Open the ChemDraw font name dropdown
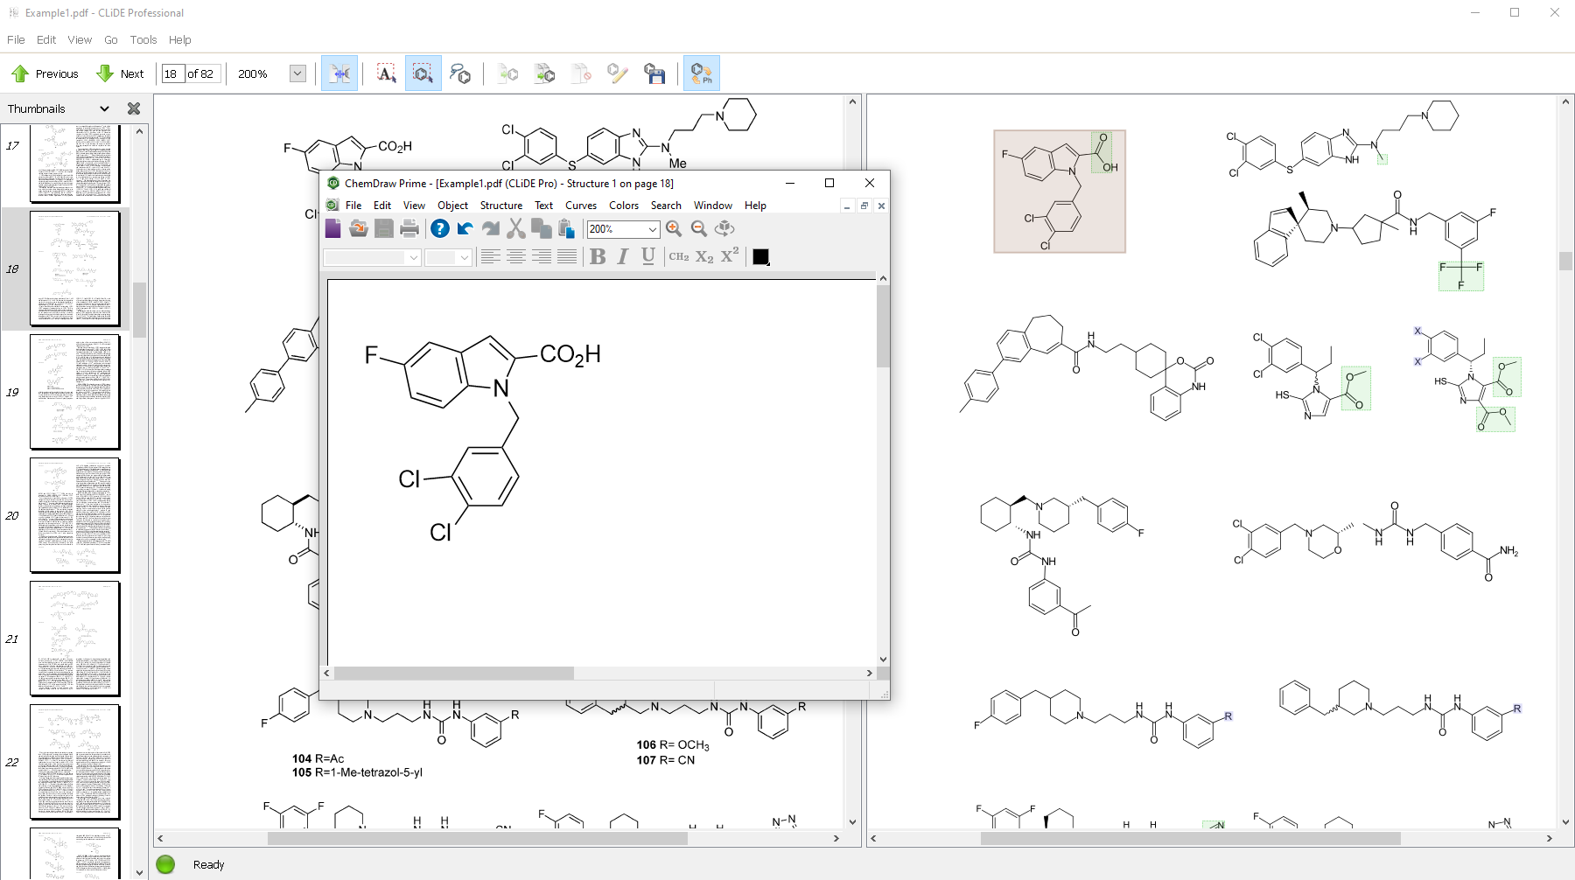 (414, 257)
